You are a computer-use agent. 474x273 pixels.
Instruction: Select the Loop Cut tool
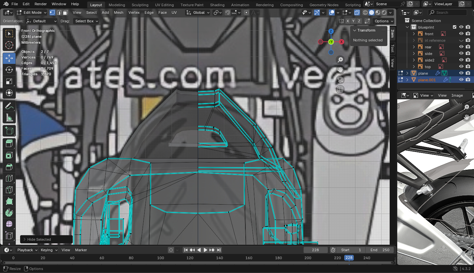[x=9, y=178]
